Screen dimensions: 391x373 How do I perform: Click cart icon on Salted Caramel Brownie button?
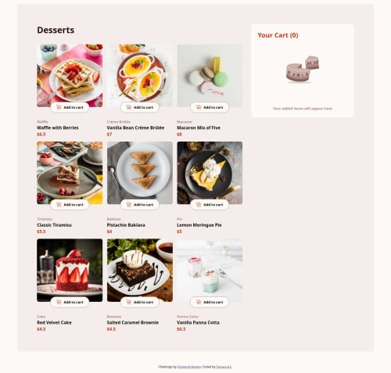[129, 302]
